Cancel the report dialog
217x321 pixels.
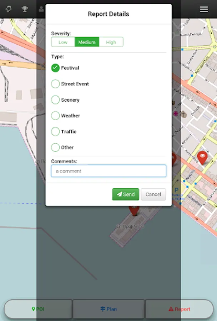coord(153,194)
